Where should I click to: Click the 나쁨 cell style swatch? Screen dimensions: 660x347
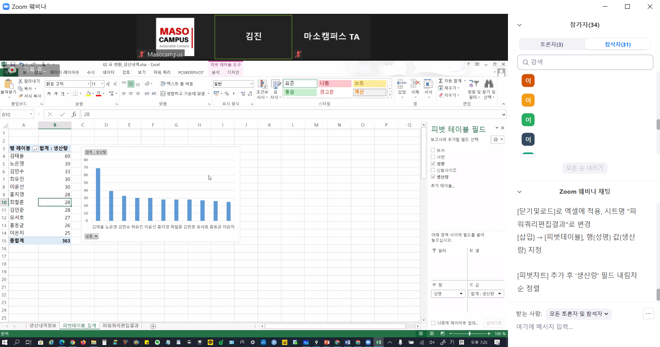pos(334,83)
